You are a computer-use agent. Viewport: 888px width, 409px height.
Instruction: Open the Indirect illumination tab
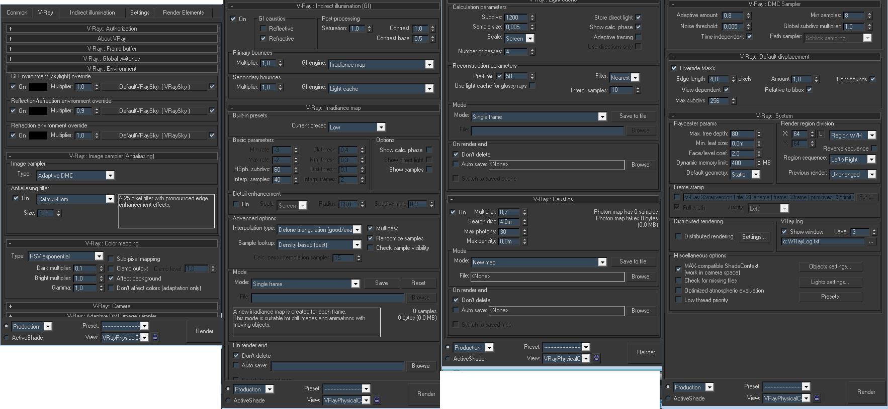[x=92, y=13]
